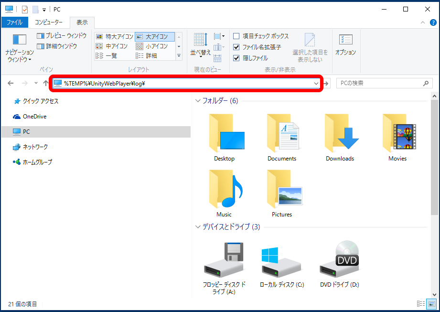Select PC in navigation pane
This screenshot has width=440, height=312.
point(96,131)
